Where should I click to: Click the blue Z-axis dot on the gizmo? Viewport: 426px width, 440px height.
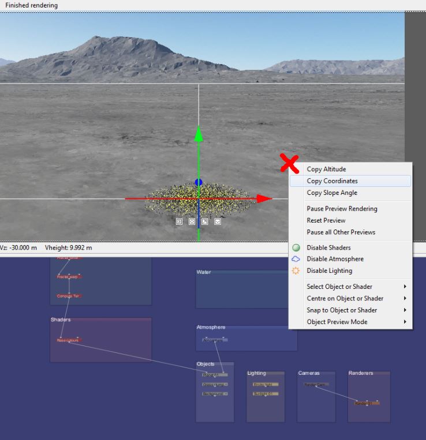click(199, 182)
